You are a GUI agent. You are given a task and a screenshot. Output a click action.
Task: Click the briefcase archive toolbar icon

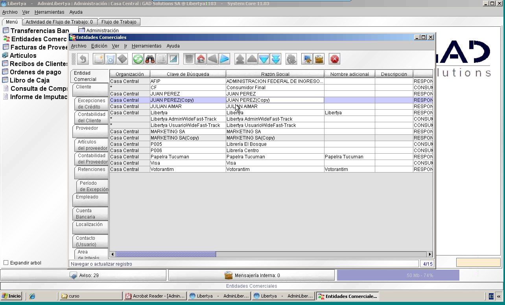(x=319, y=59)
